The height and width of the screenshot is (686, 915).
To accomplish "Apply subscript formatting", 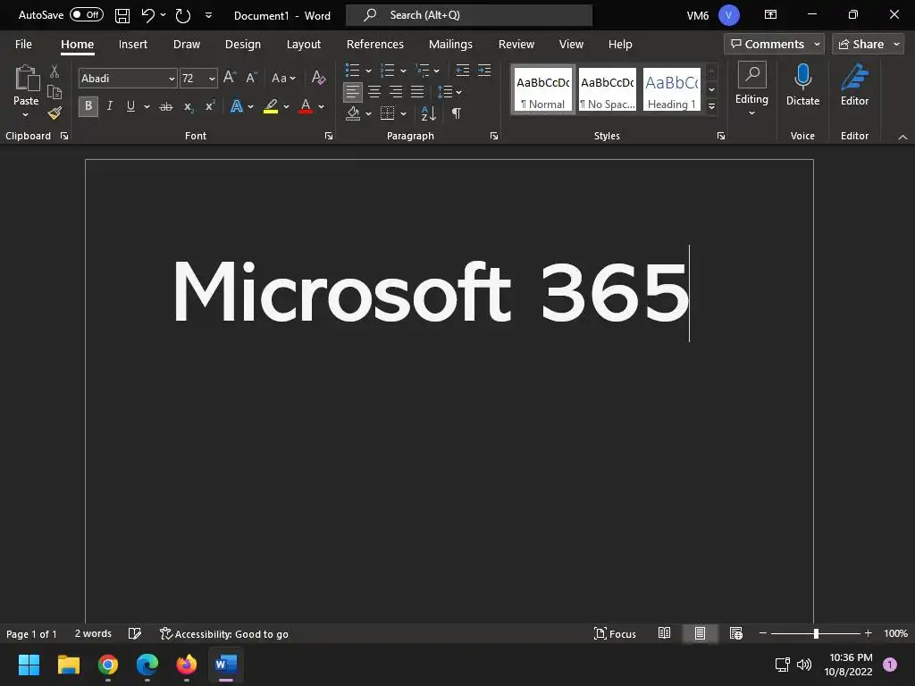I will (188, 106).
